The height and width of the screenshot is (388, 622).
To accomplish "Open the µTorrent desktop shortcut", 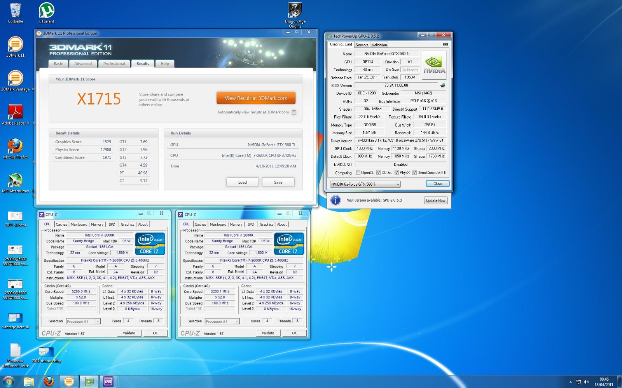I will click(x=47, y=13).
